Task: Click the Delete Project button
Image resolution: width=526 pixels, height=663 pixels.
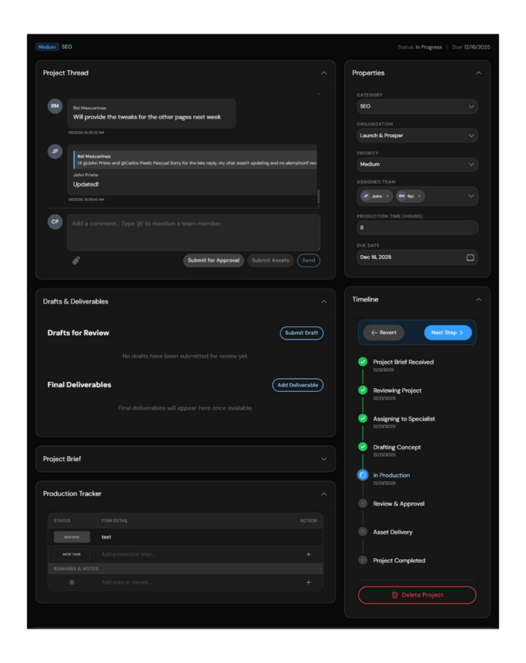Action: 417,595
